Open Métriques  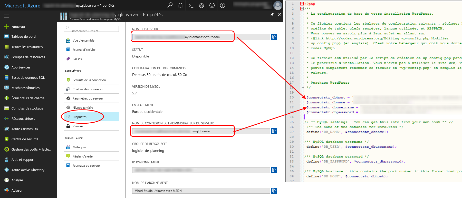click(x=91, y=147)
